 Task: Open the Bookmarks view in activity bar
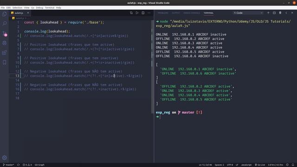coord(4,62)
